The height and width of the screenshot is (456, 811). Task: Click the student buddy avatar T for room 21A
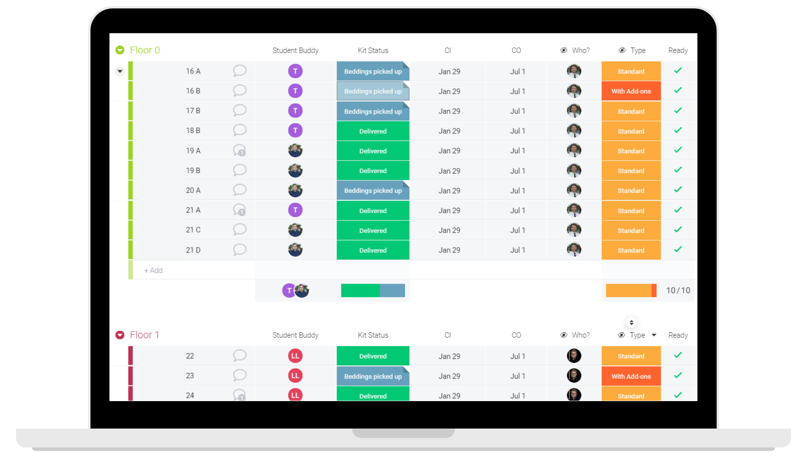(x=295, y=210)
